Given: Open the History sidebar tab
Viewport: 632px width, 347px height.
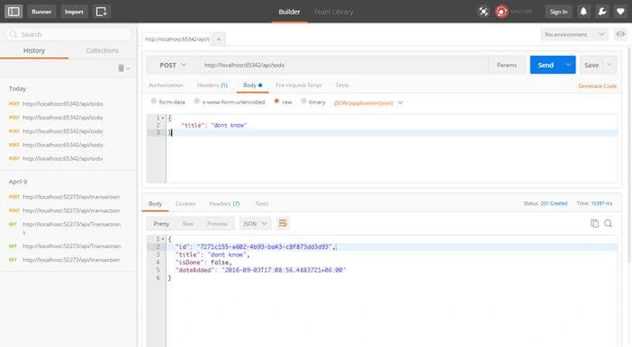Looking at the screenshot, I should [x=34, y=50].
